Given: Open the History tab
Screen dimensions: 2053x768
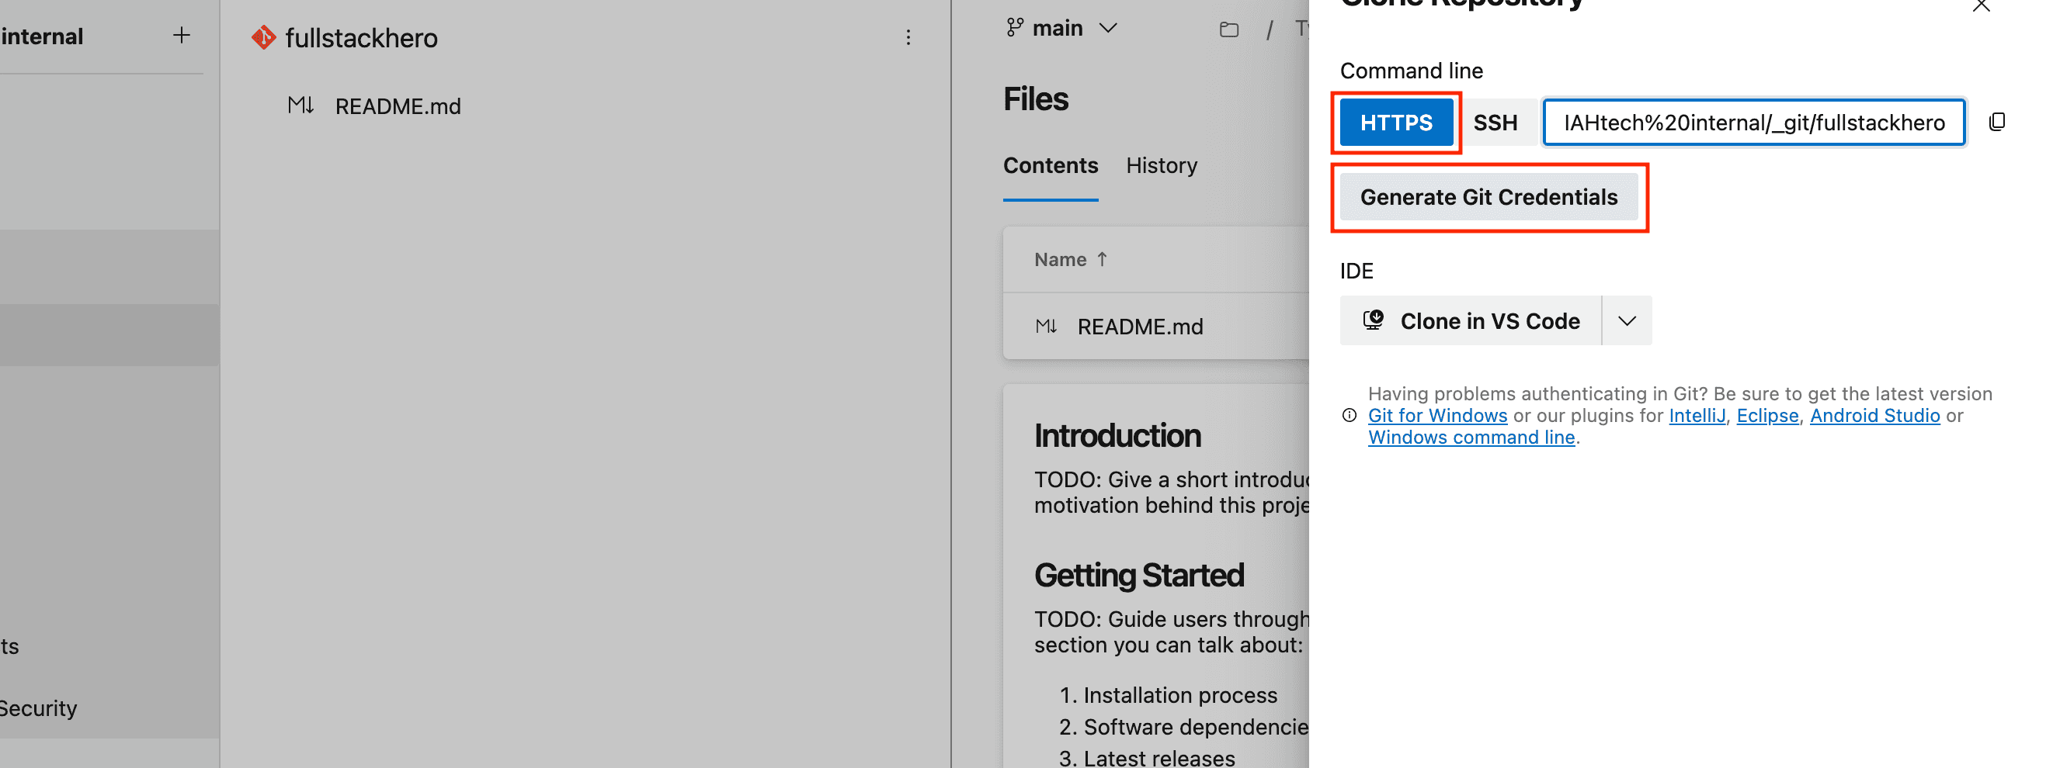Looking at the screenshot, I should (x=1161, y=165).
